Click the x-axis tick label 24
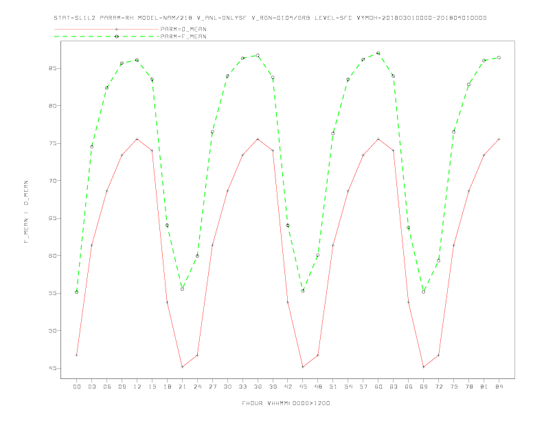The image size is (544, 421). (197, 387)
